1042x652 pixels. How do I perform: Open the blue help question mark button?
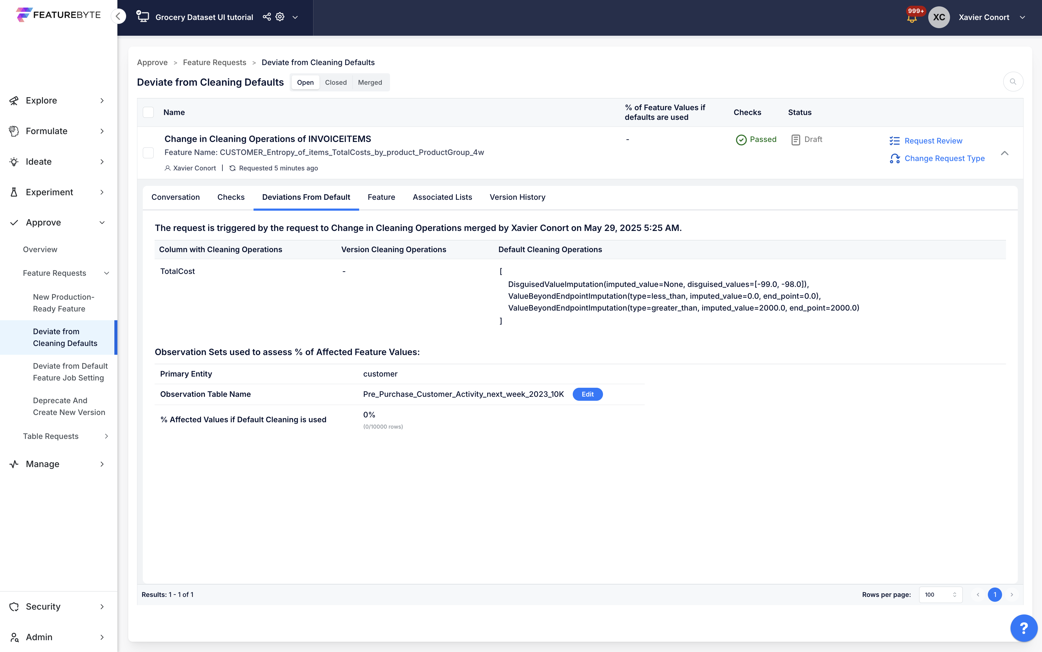pyautogui.click(x=1024, y=628)
